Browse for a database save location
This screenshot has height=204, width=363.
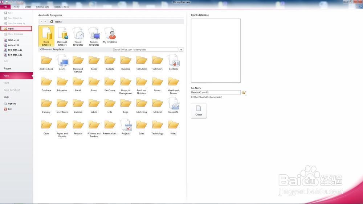pos(244,92)
